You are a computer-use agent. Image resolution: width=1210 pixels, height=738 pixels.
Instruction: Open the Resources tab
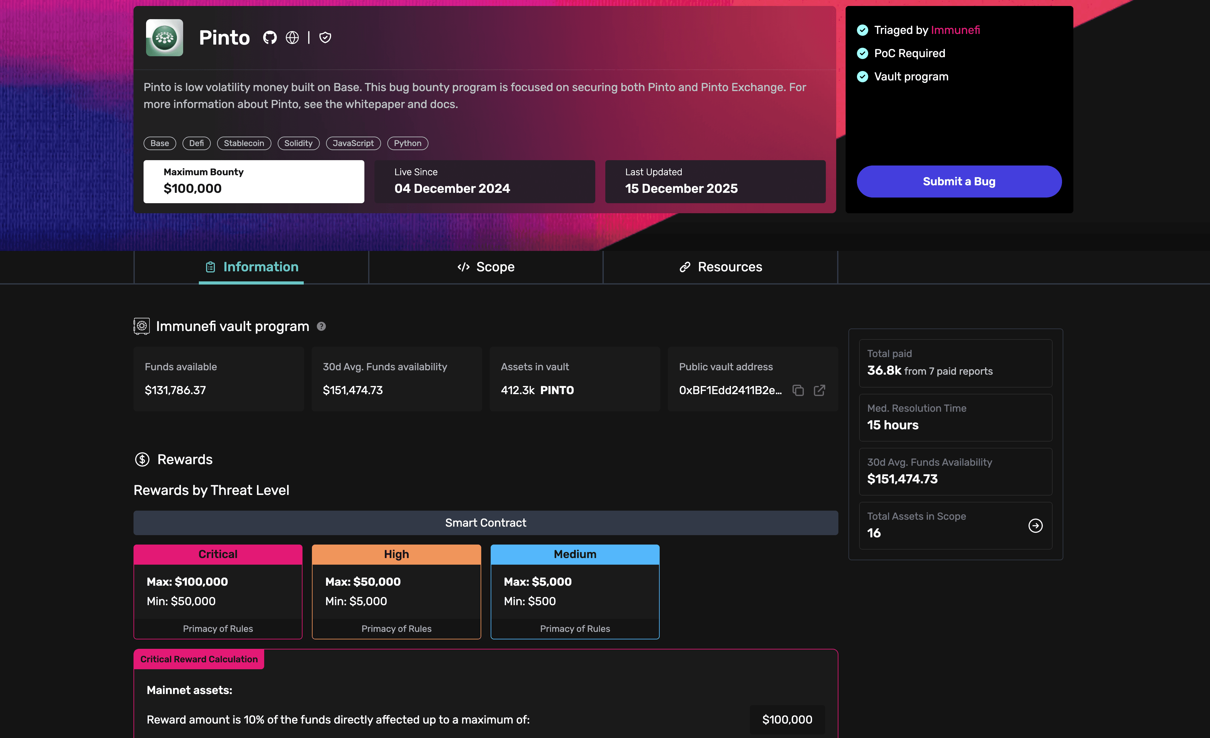(720, 267)
